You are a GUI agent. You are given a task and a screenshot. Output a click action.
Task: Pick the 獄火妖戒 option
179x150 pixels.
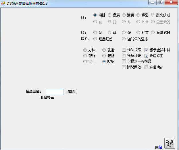[153, 15]
